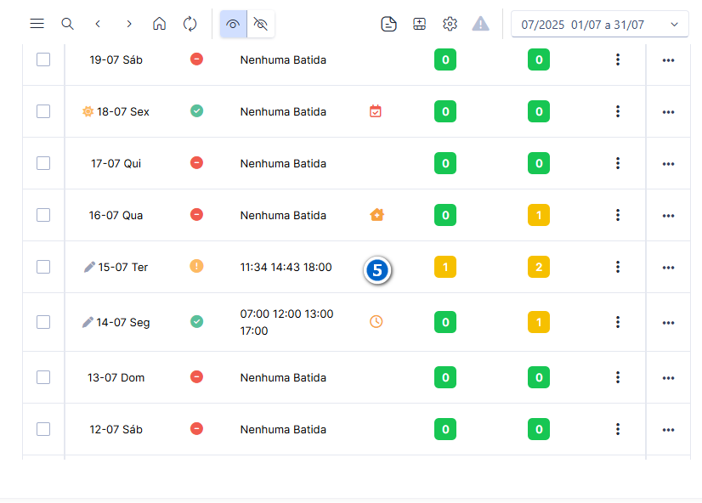702x503 pixels.
Task: Go to the previous period arrow
Action: (98, 24)
